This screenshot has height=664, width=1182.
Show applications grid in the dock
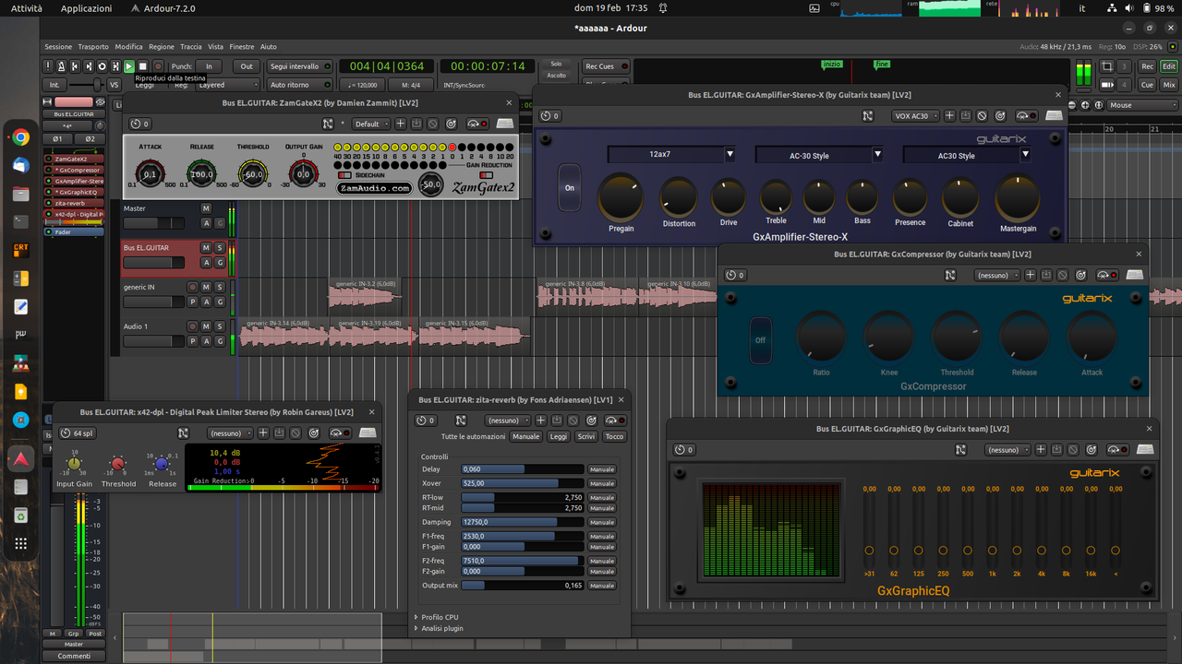click(x=20, y=544)
